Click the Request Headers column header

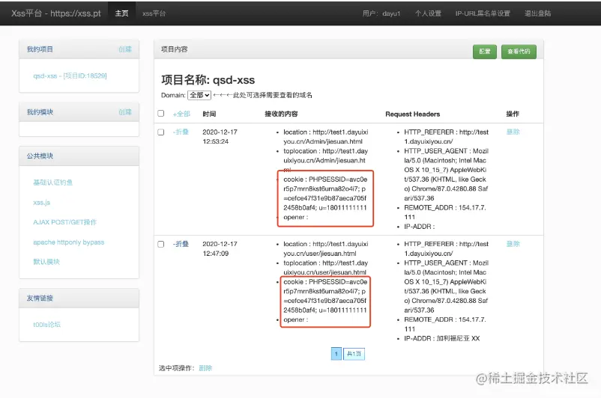(x=412, y=114)
